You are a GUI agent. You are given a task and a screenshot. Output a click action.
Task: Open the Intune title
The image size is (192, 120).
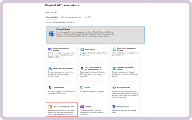pyautogui.click(x=87, y=87)
